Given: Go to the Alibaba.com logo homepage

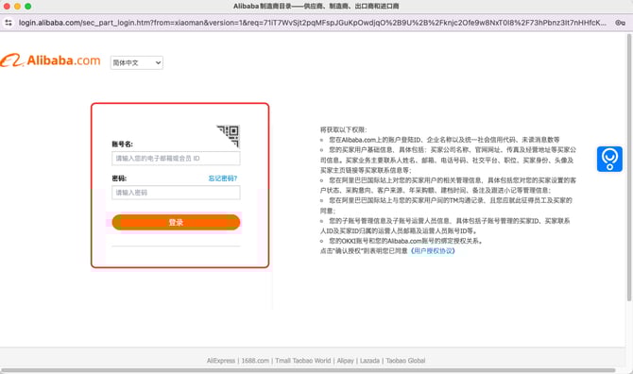Looking at the screenshot, I should pos(50,60).
